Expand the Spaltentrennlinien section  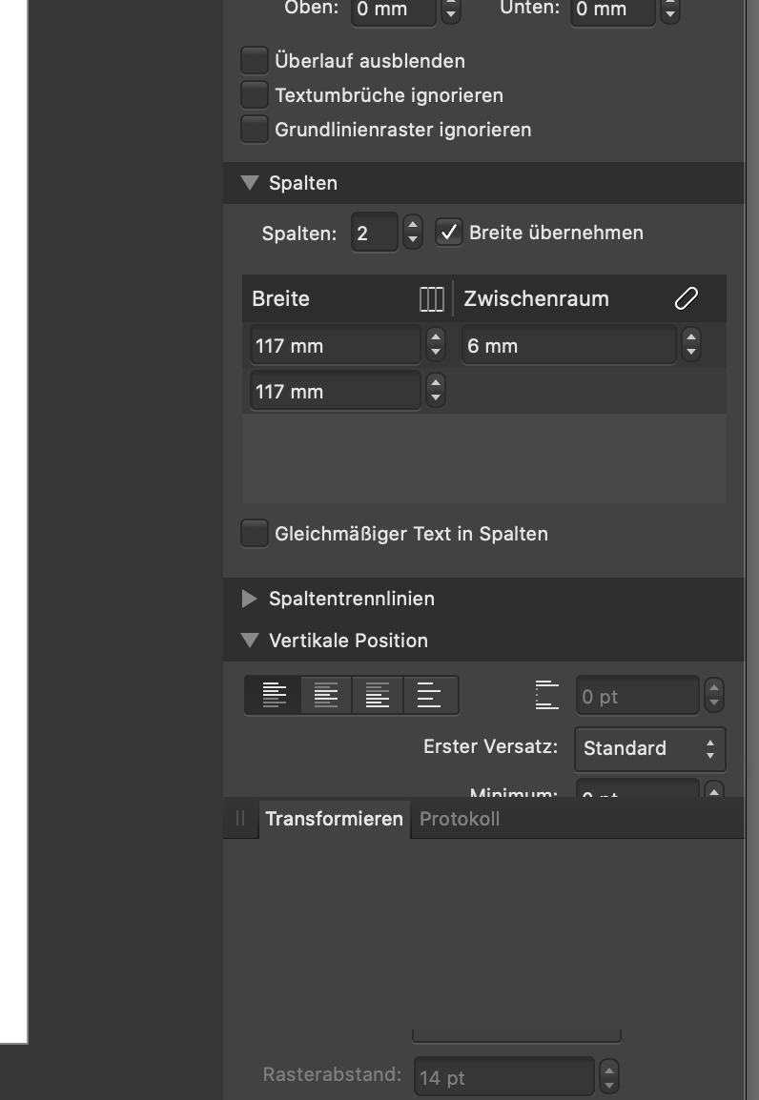249,599
